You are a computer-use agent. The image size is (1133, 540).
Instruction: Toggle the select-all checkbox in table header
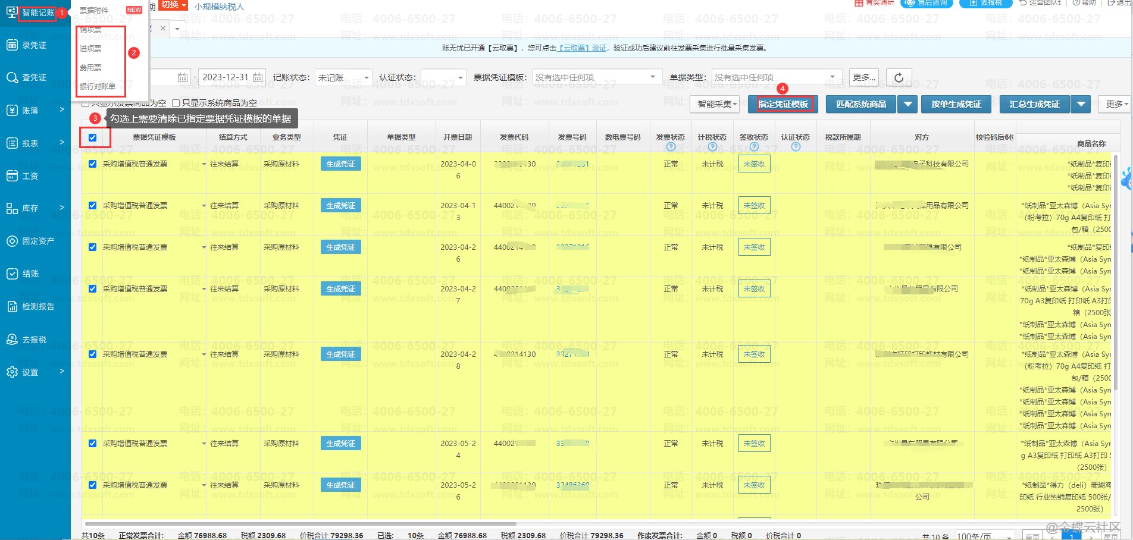click(x=92, y=137)
